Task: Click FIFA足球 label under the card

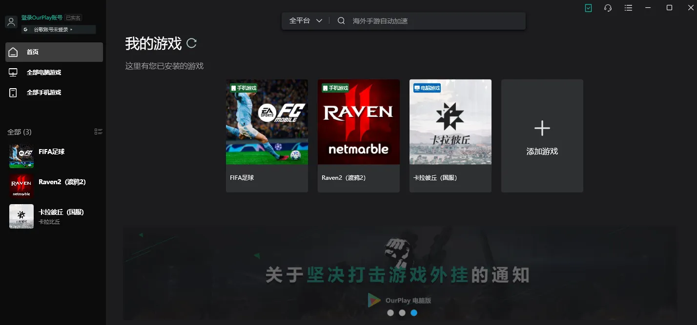Action: [242, 178]
